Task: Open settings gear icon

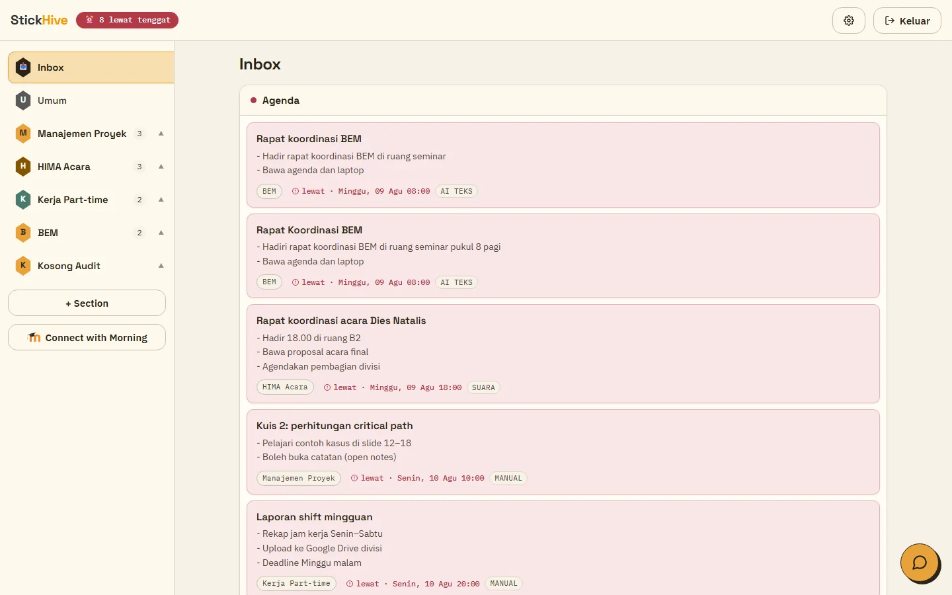Action: tap(849, 20)
